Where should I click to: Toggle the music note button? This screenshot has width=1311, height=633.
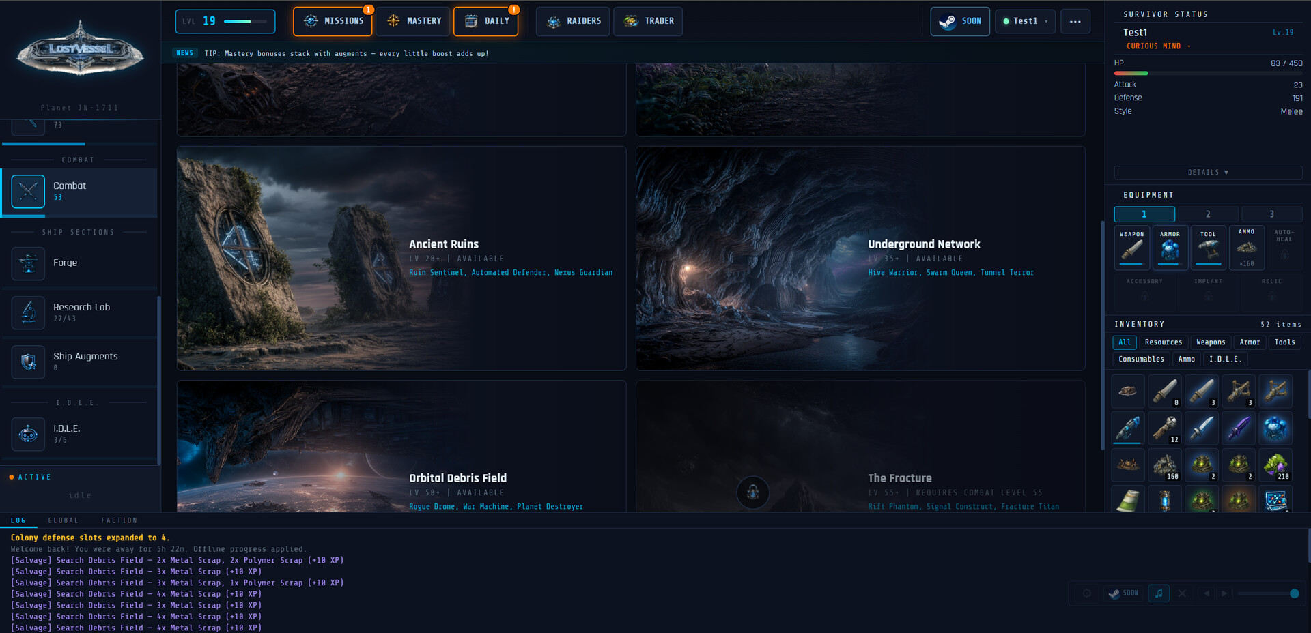1159,593
